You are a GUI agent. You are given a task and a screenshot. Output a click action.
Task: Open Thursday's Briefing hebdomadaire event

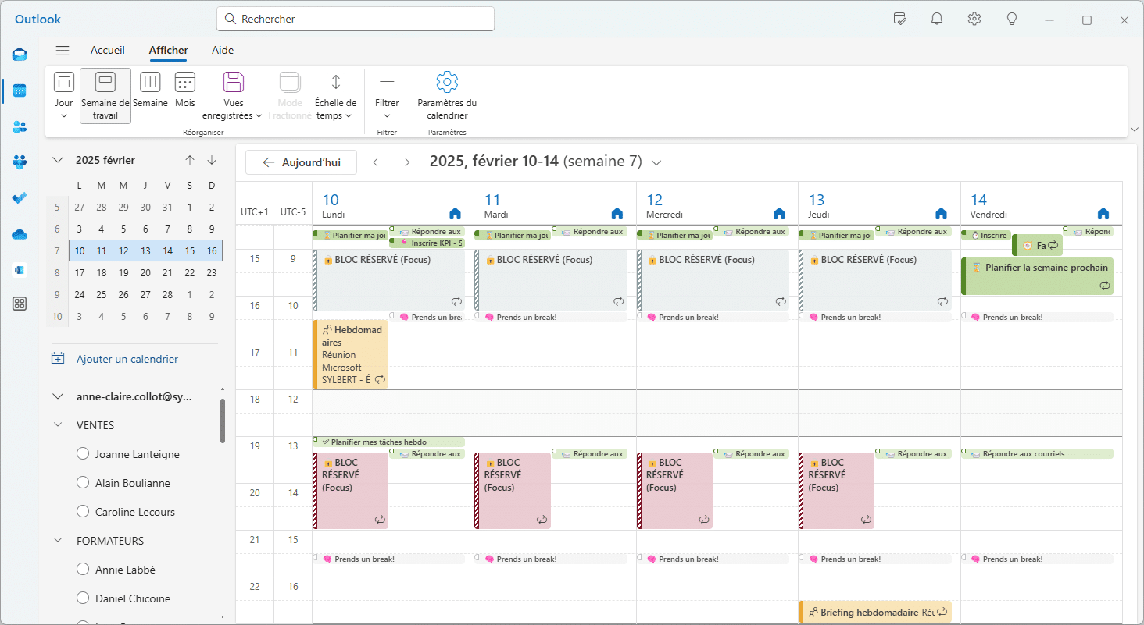875,613
